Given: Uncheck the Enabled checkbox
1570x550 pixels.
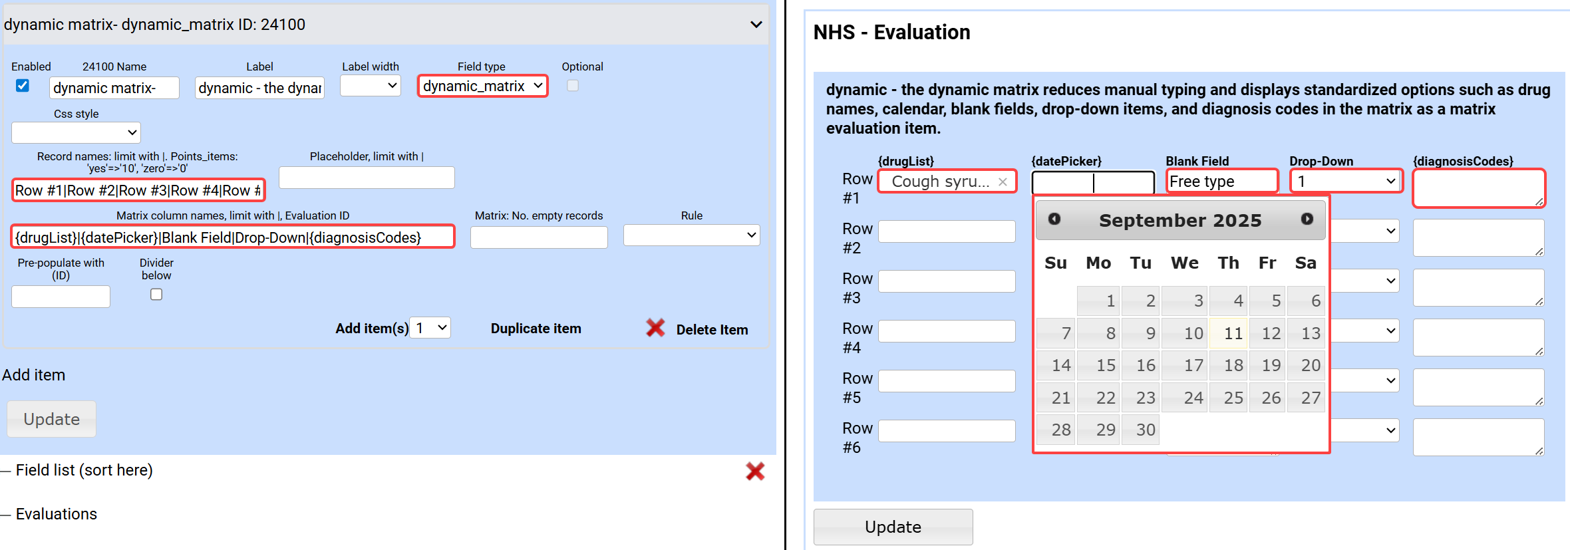Looking at the screenshot, I should coord(23,86).
